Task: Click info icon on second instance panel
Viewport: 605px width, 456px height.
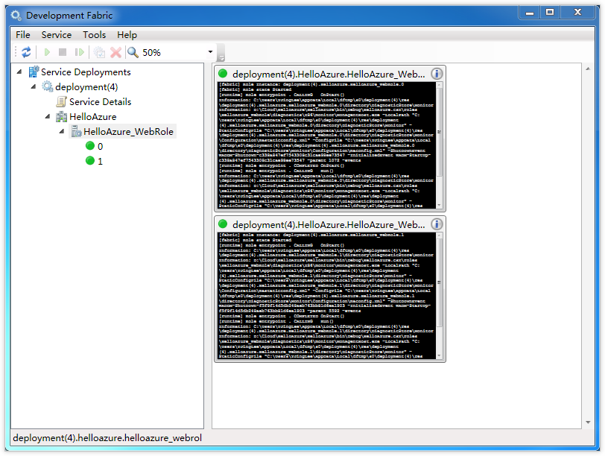Action: [x=437, y=224]
